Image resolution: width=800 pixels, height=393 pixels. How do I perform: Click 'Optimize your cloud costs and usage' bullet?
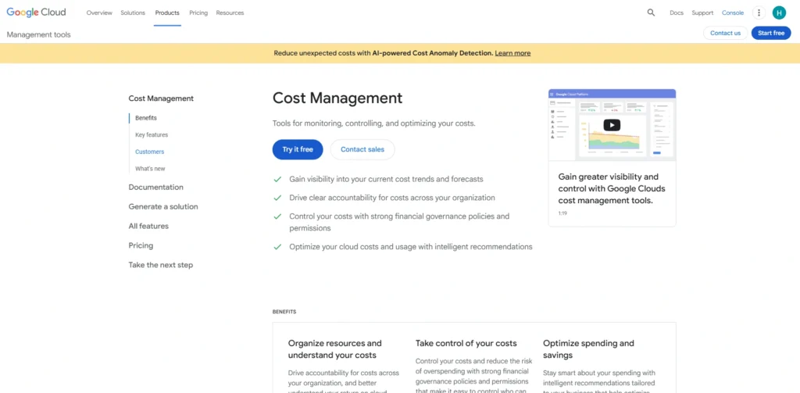411,247
